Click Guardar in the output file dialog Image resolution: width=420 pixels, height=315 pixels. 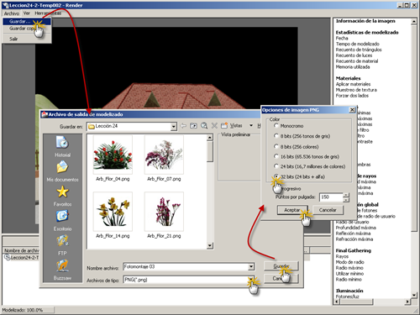281,266
